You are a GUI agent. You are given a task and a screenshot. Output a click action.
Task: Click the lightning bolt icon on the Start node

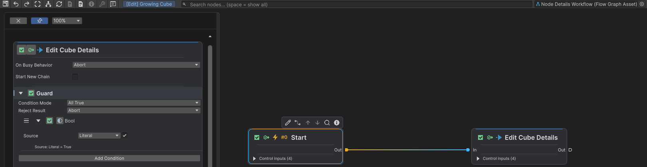[x=275, y=137]
